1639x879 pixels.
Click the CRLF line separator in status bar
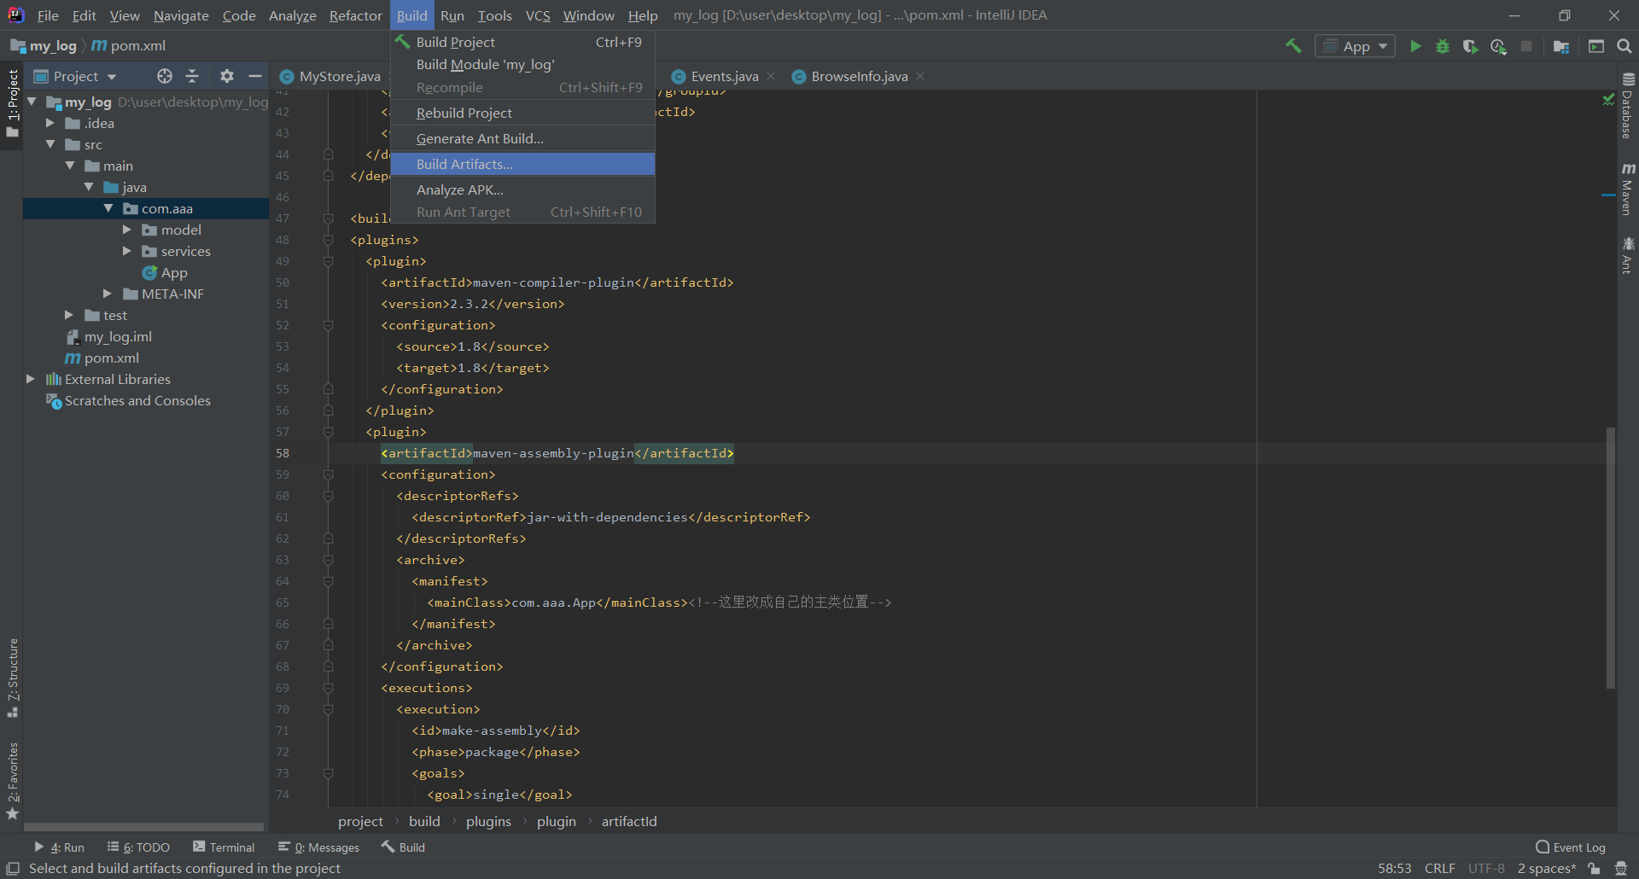1439,869
